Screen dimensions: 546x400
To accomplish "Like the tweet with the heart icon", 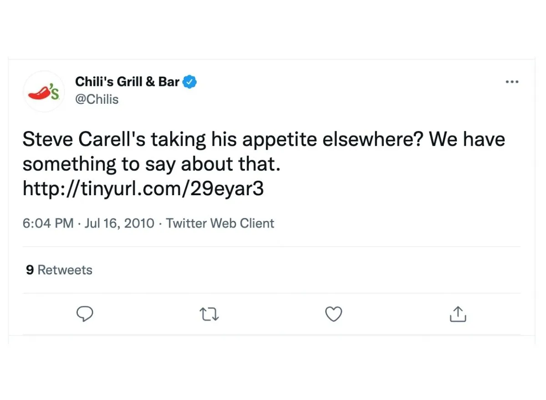I will (x=334, y=314).
